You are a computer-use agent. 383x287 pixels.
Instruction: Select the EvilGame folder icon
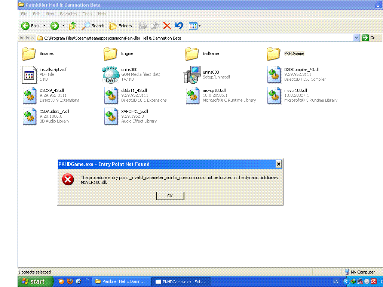tap(192, 54)
